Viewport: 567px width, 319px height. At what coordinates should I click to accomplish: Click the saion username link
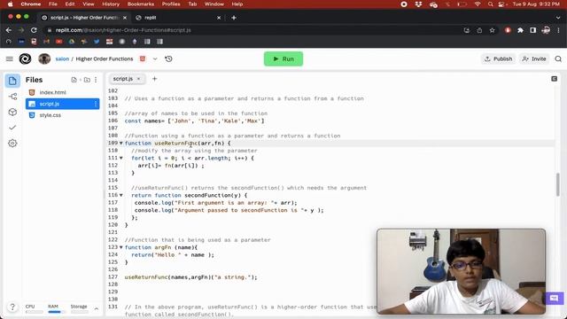click(62, 59)
